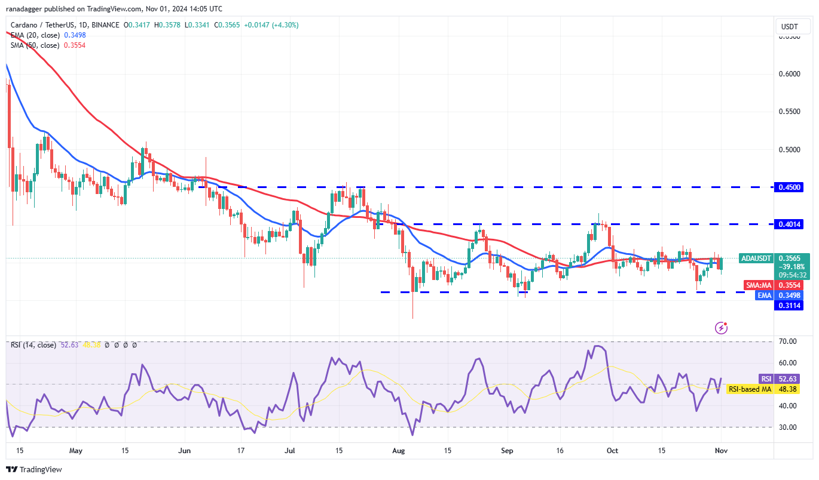The width and height of the screenshot is (819, 480).
Task: Click the Jul label on time axis
Action: [x=291, y=450]
